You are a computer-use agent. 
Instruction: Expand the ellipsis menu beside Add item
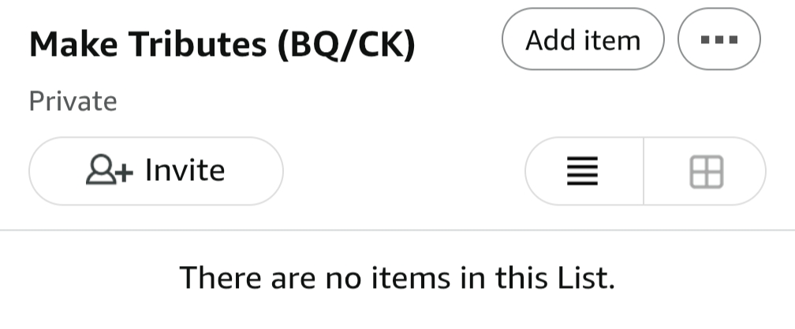(x=718, y=39)
